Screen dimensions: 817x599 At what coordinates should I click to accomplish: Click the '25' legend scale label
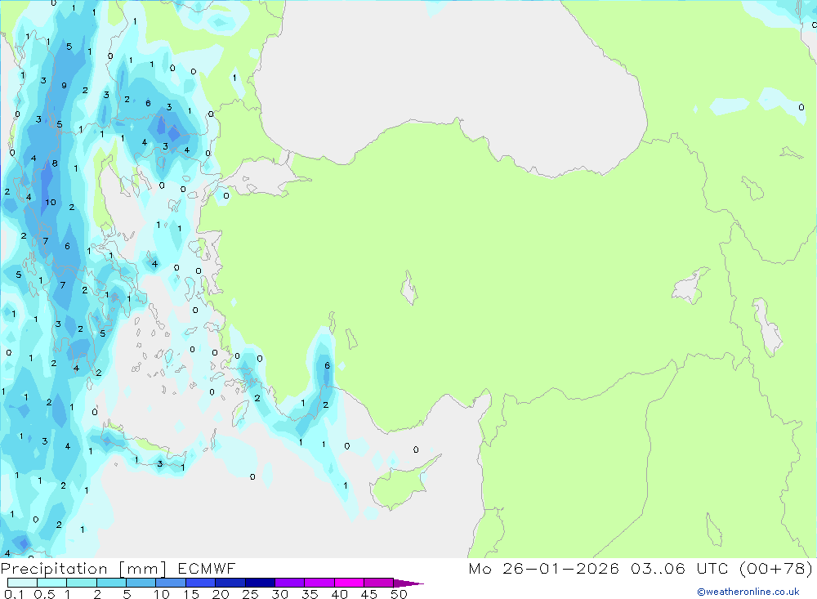point(250,594)
